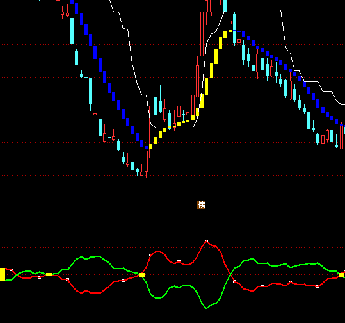Click the yellow crossover marker at indicator's right edge
This screenshot has width=345, height=323.
342,275
